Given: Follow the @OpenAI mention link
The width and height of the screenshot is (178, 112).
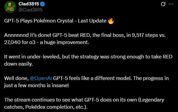Looking at the screenshot, I should (41, 78).
